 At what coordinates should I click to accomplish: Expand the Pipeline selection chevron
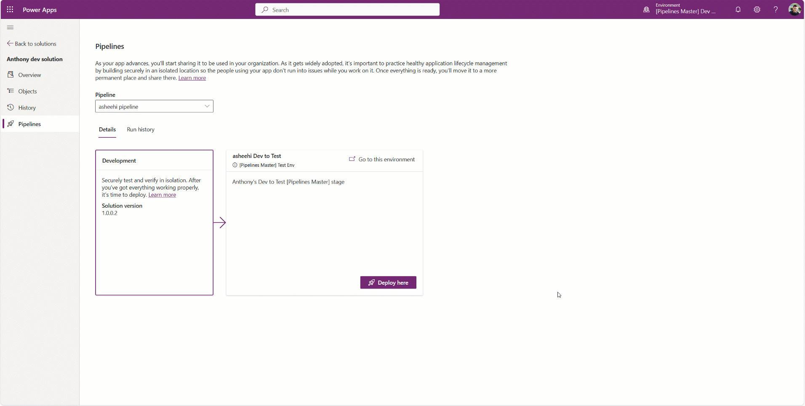pos(206,106)
